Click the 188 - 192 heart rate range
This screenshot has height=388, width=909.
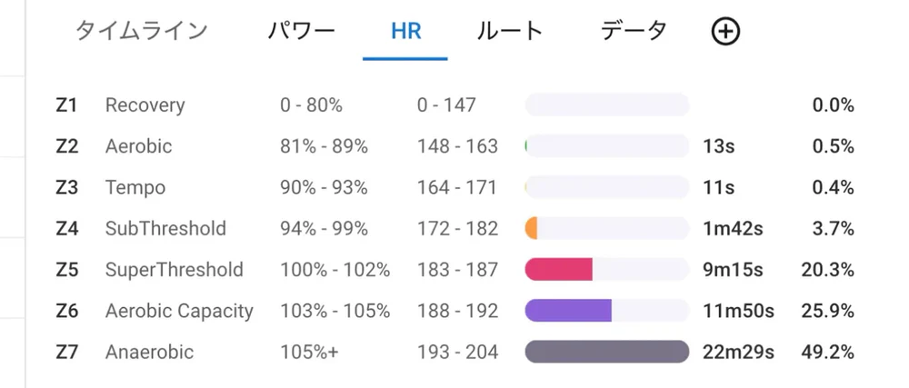tap(457, 311)
